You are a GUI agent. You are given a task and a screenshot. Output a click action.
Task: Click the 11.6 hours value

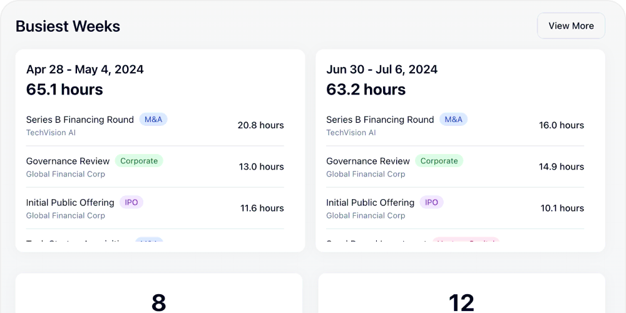(262, 208)
